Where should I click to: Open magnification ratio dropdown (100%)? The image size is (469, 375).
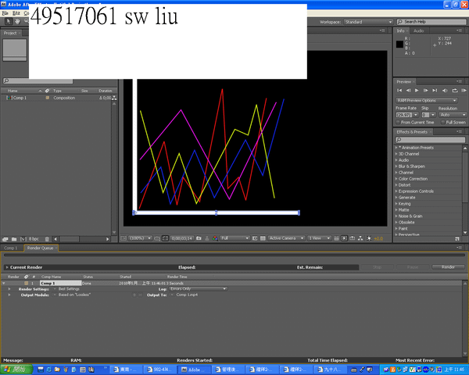140,238
